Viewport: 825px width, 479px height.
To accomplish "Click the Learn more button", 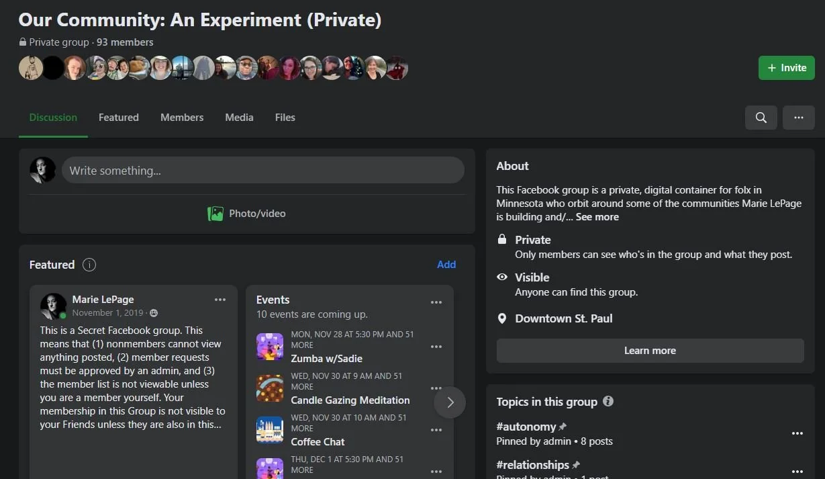I will pyautogui.click(x=650, y=351).
